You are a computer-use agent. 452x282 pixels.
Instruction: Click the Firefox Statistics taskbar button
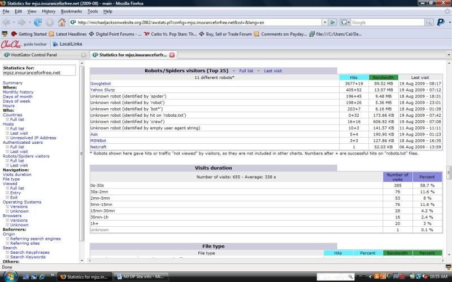pyautogui.click(x=84, y=277)
